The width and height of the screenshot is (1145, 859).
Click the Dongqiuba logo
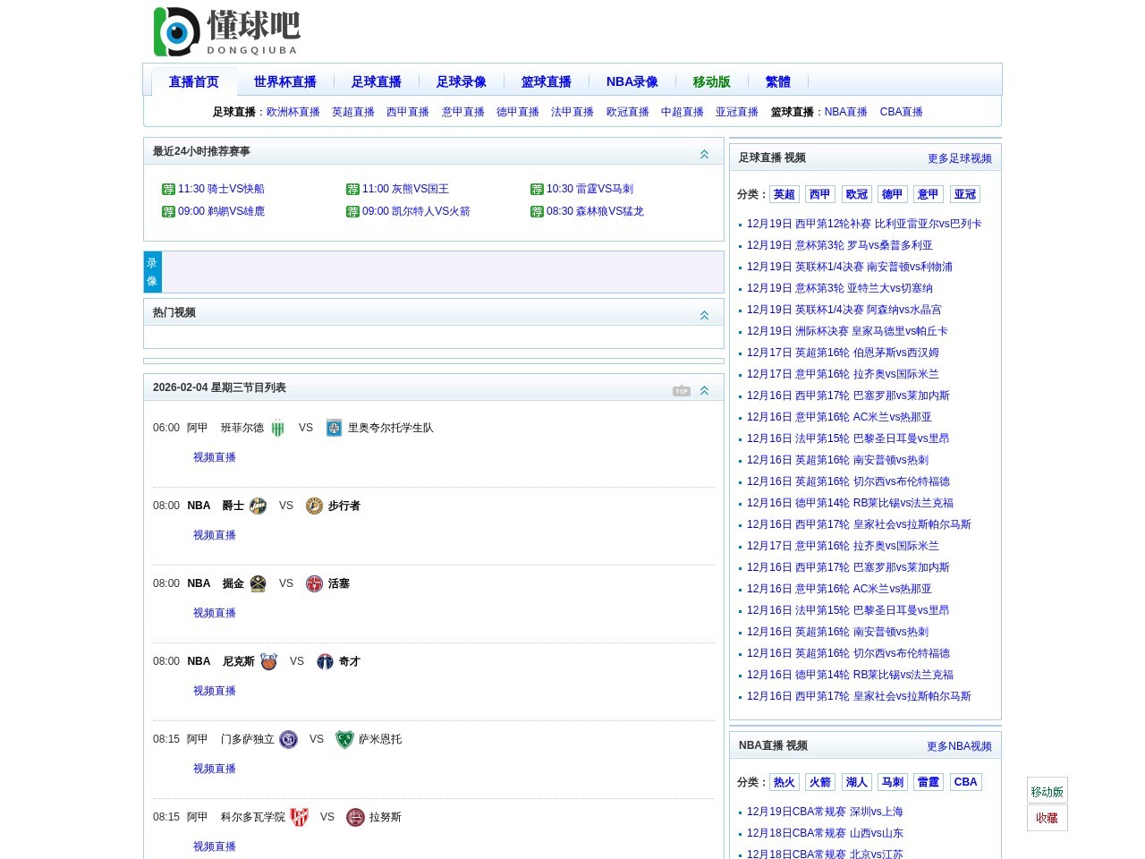pos(226,32)
